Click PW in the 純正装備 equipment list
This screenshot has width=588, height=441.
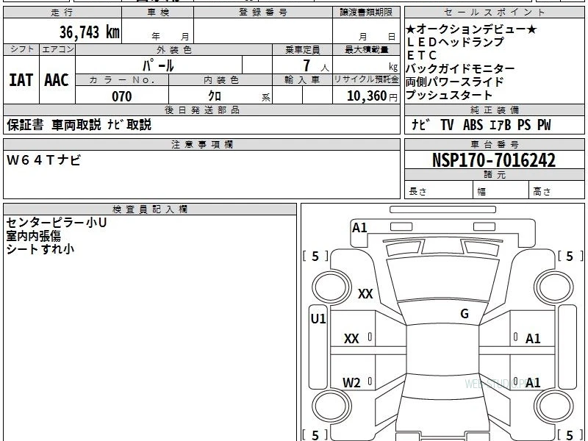click(544, 125)
